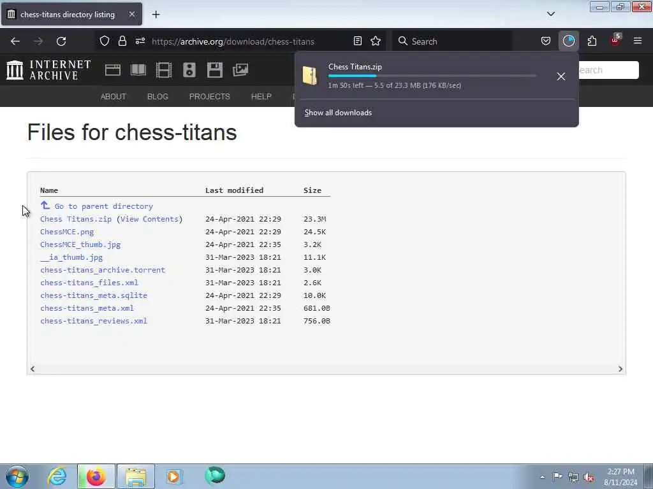Viewport: 653px width, 489px height.
Task: Open a new browser tab
Action: [x=156, y=15]
